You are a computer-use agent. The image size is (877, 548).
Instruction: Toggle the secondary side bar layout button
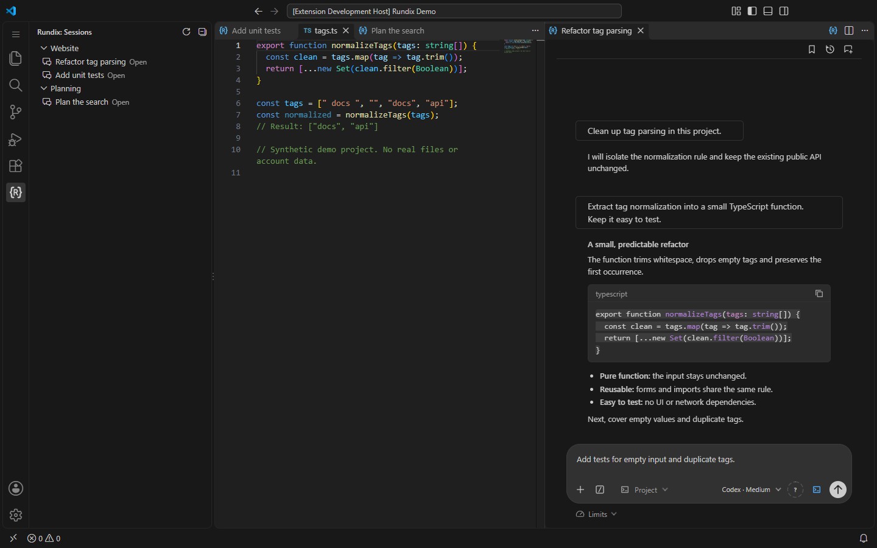pos(784,11)
